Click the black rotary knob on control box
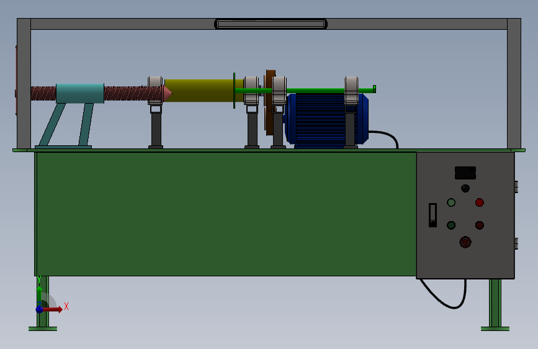 coord(465,188)
